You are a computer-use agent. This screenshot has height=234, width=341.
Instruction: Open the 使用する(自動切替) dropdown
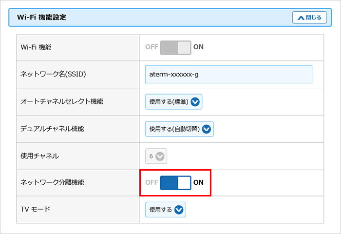[x=179, y=129]
